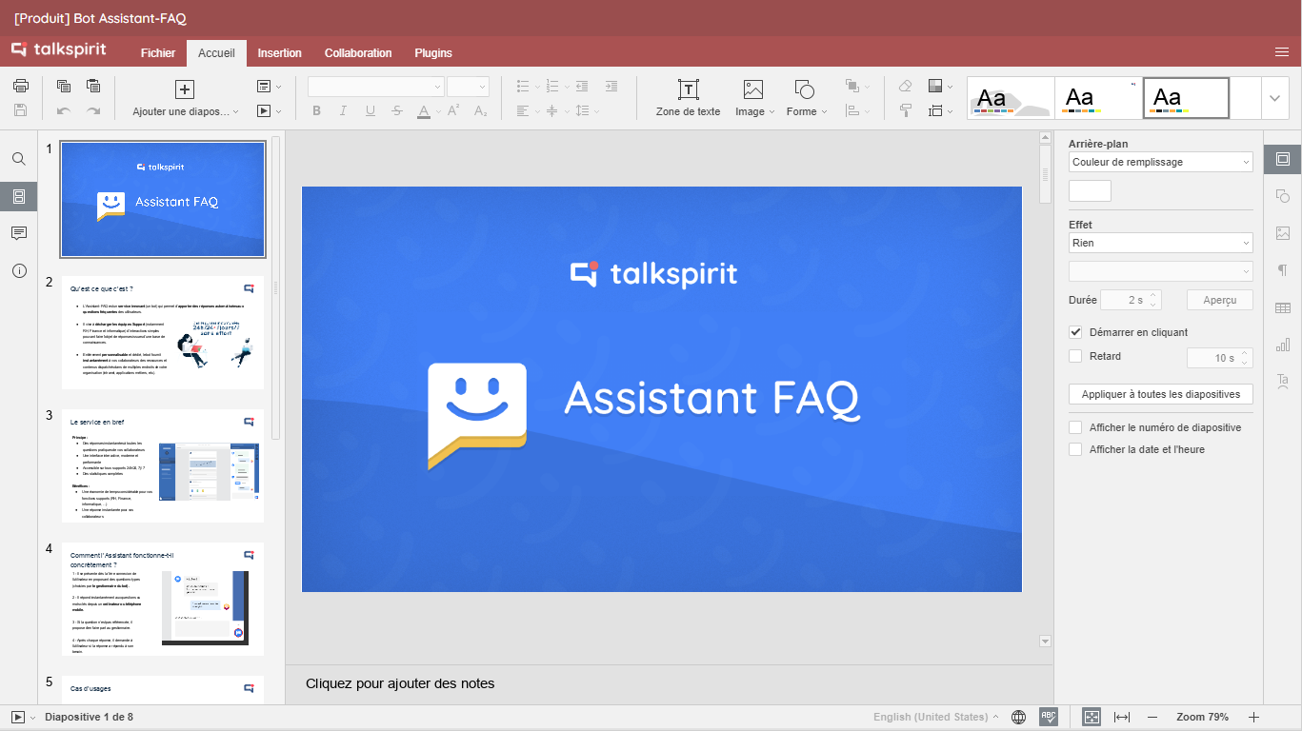
Task: Open the Couleur de remplissage dropdown
Action: coord(1160,162)
